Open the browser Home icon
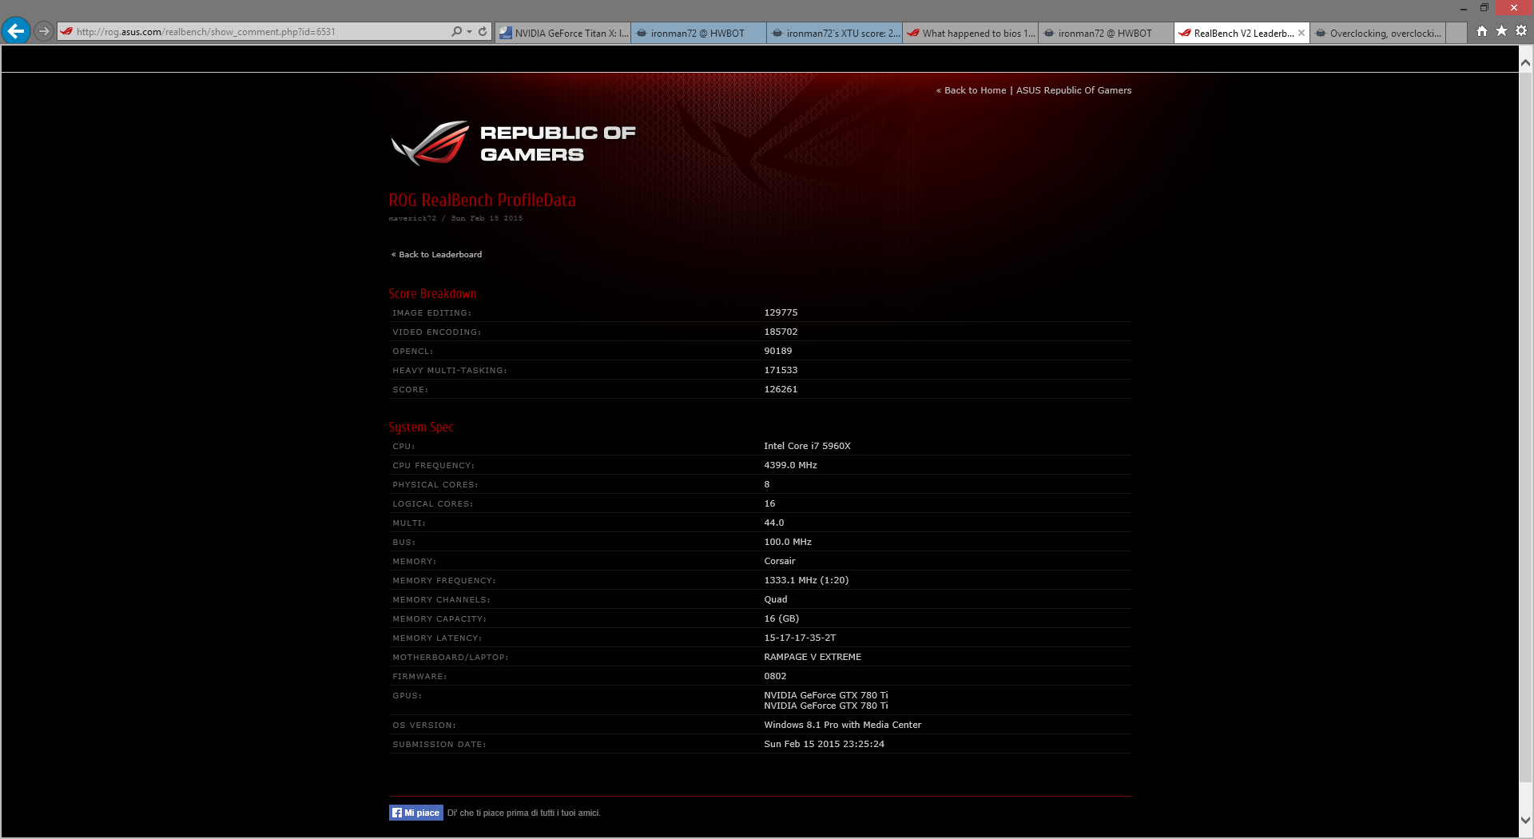1534x839 pixels. click(1482, 31)
